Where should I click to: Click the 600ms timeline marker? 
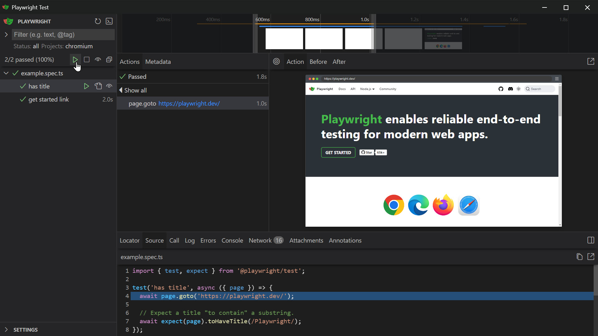click(263, 19)
